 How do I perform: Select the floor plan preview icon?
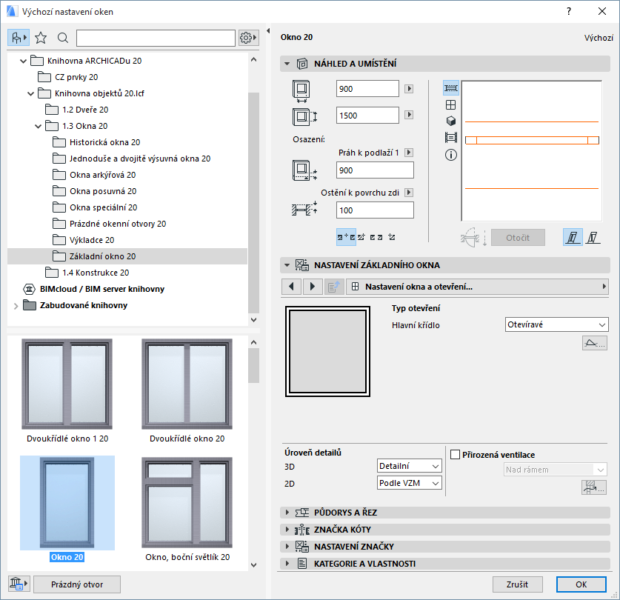(450, 87)
